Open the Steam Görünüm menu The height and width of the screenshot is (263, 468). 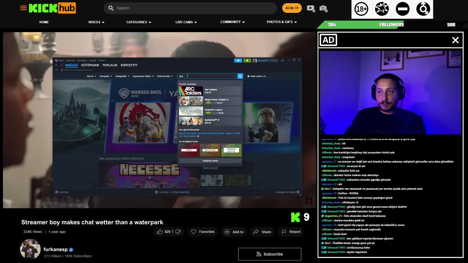coord(71,60)
